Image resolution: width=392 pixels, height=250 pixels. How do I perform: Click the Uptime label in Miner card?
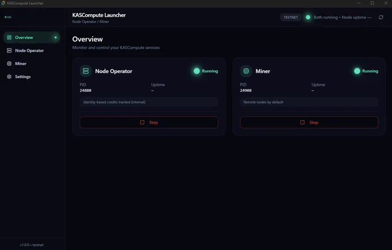(x=318, y=84)
